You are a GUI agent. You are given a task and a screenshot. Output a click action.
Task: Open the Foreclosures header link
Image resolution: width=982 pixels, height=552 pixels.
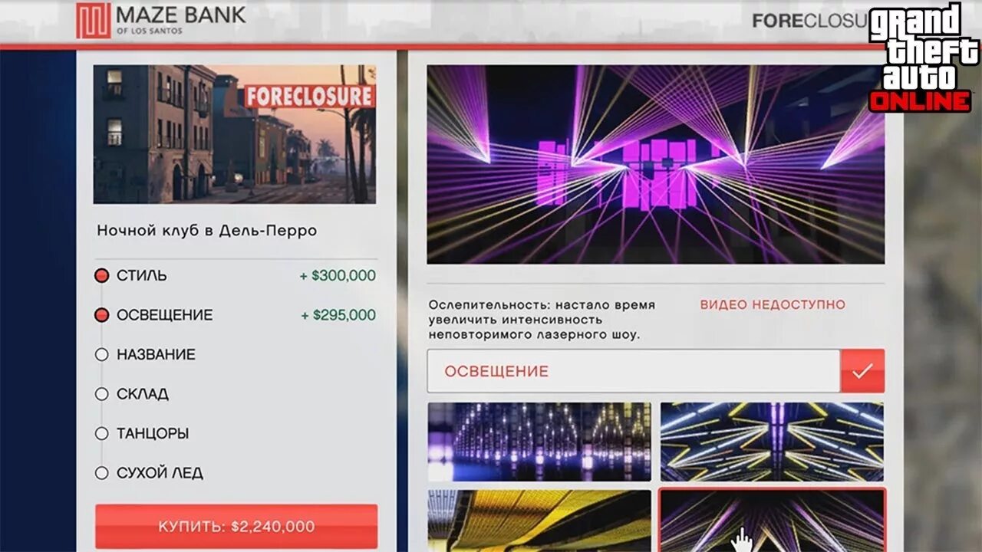(x=809, y=21)
